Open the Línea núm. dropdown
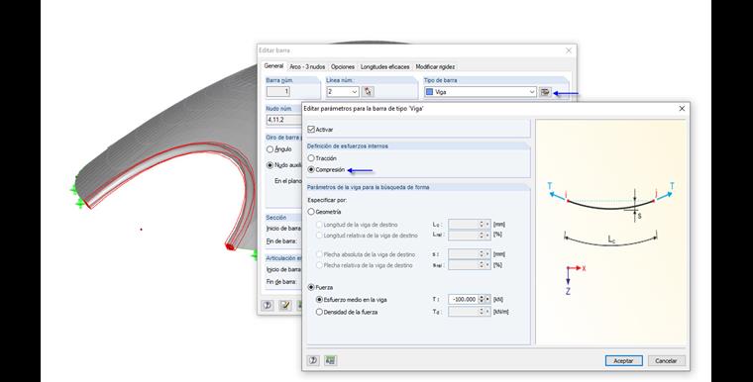The height and width of the screenshot is (382, 753). (x=355, y=92)
